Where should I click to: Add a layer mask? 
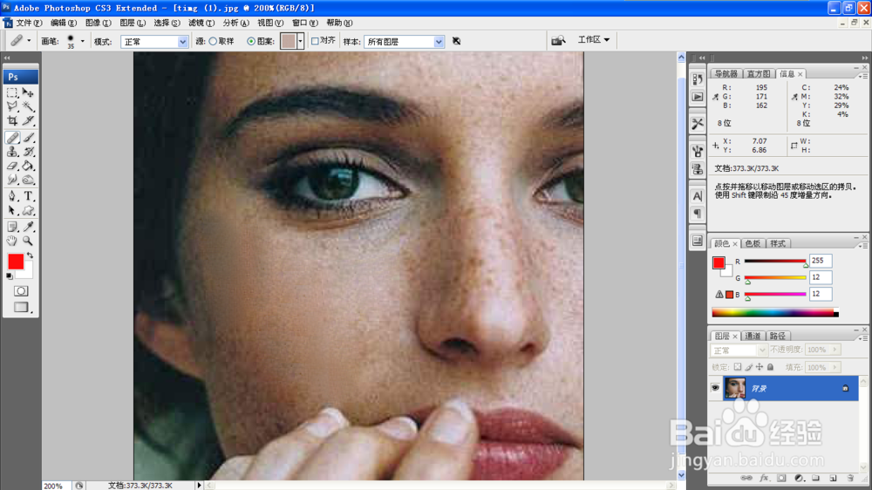click(781, 478)
